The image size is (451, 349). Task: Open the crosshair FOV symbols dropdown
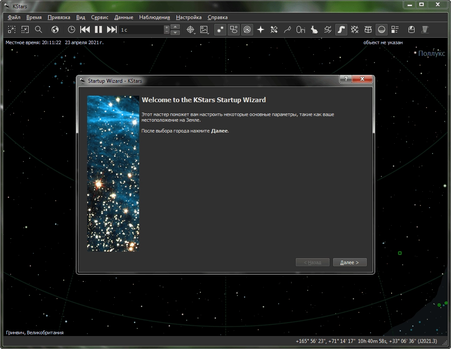[x=190, y=29]
